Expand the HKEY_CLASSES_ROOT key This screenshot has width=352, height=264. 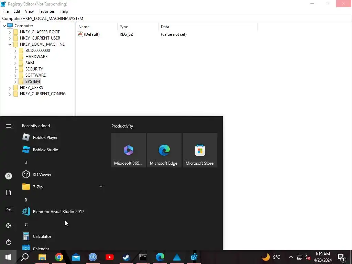(x=10, y=32)
